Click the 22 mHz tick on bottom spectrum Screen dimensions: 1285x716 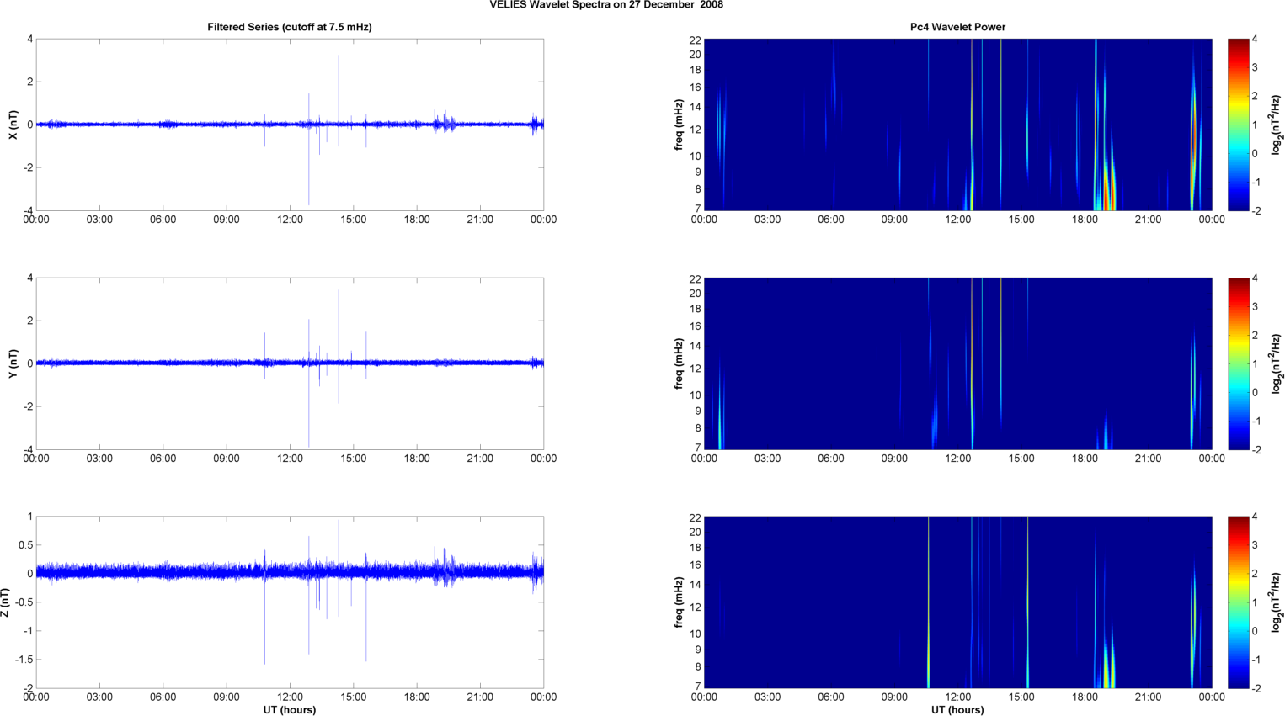(695, 517)
